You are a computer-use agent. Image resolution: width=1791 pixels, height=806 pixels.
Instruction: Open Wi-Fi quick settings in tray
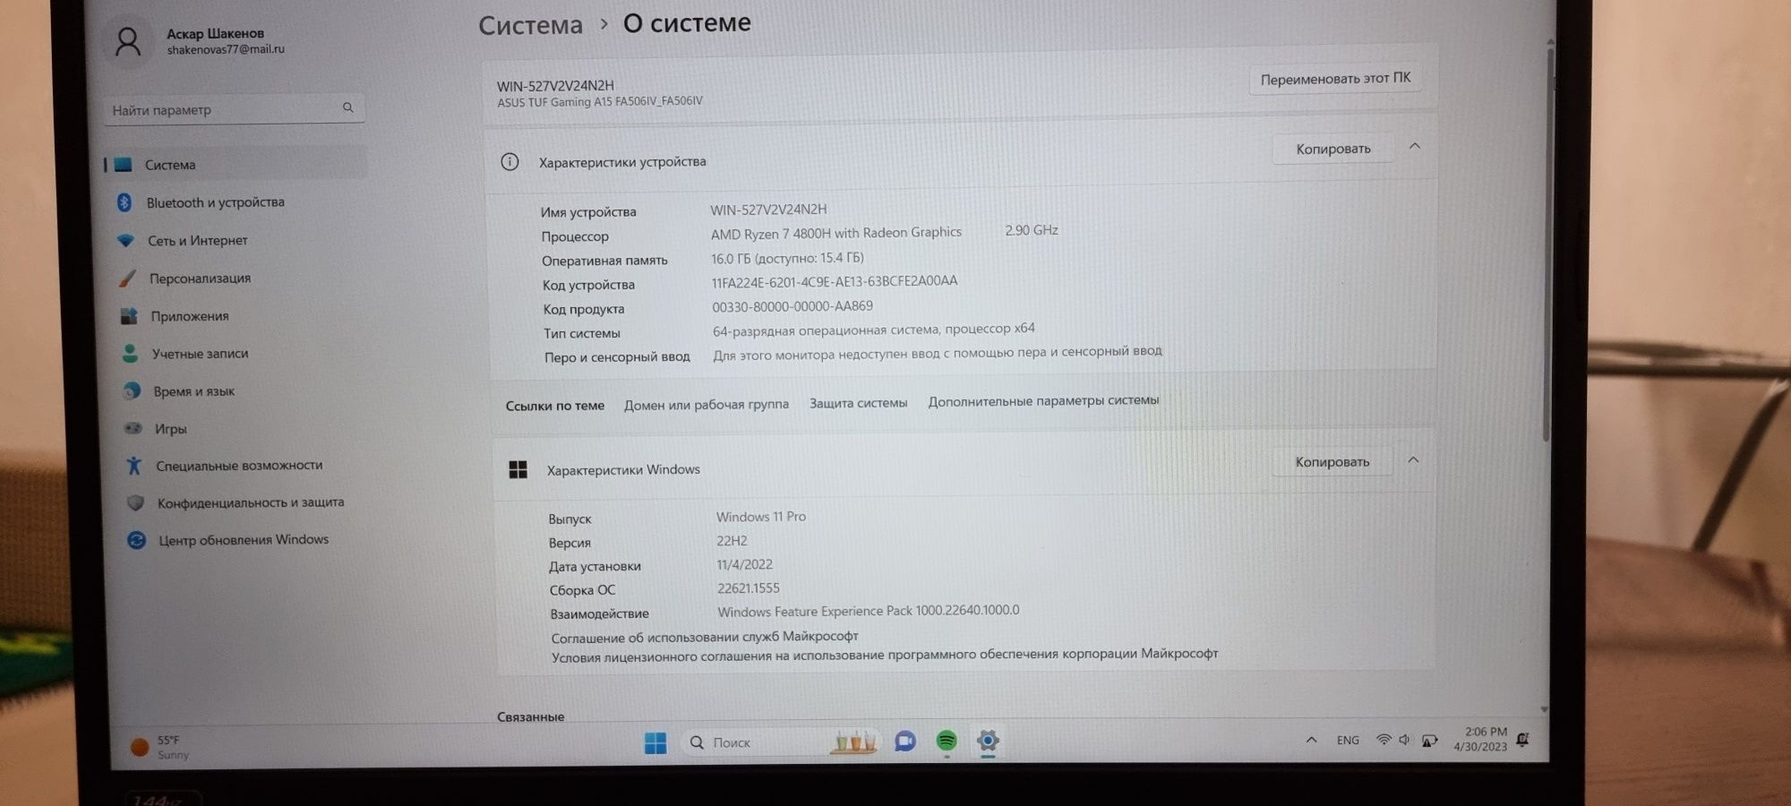[x=1384, y=740]
